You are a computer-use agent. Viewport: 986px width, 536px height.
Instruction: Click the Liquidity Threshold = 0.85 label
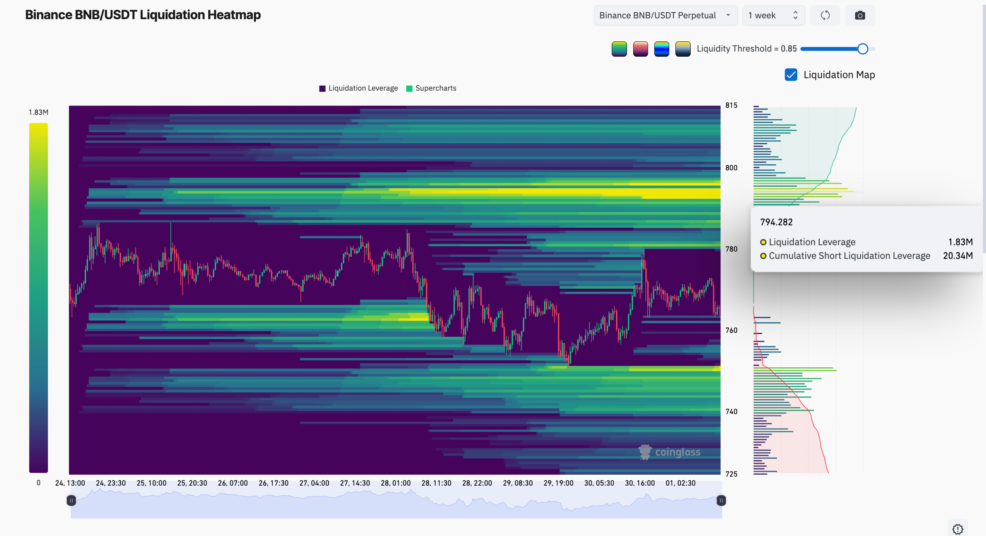(x=747, y=49)
